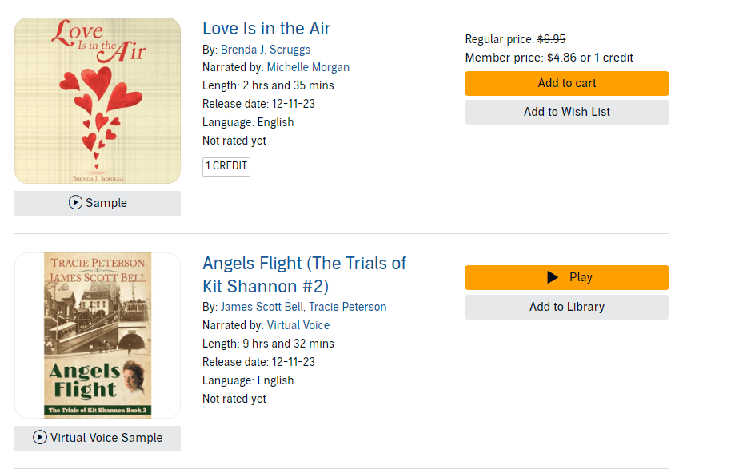Click the 1 CREDIT badge
731x469 pixels.
click(x=226, y=166)
